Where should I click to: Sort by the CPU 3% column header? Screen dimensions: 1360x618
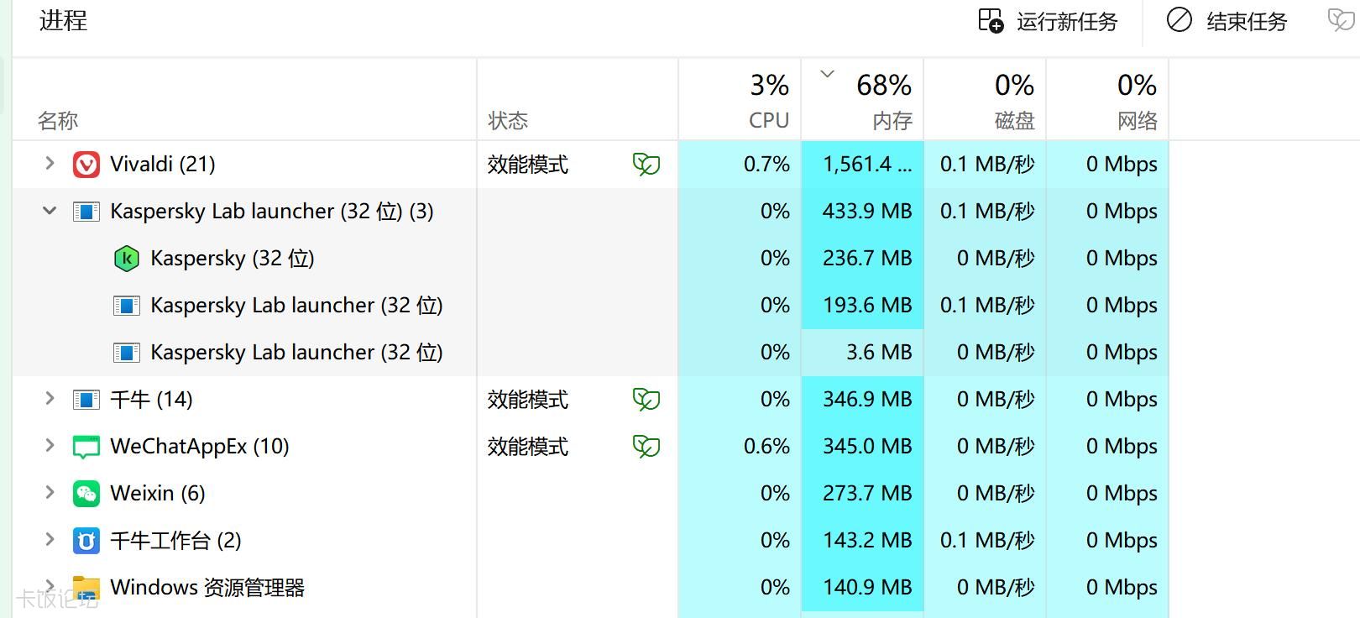pos(740,99)
